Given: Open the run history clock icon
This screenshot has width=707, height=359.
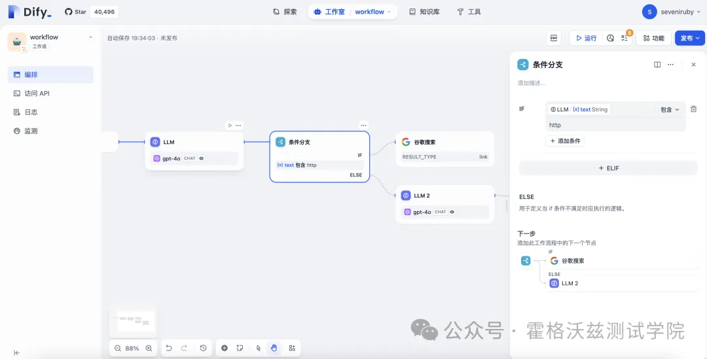Looking at the screenshot, I should 611,39.
